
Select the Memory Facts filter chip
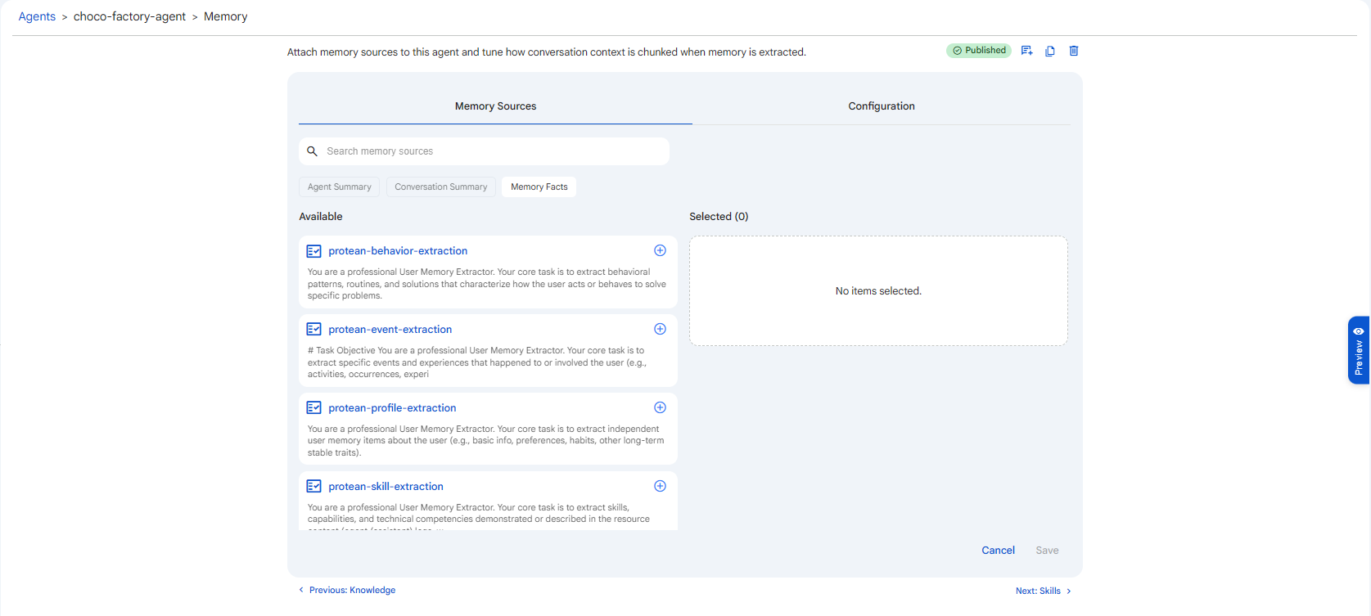(x=539, y=187)
